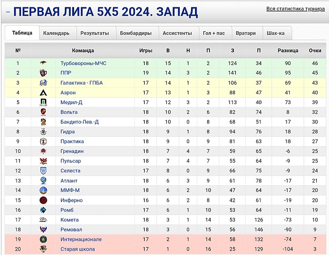Click the Аэрон team logo icon

tap(43, 92)
